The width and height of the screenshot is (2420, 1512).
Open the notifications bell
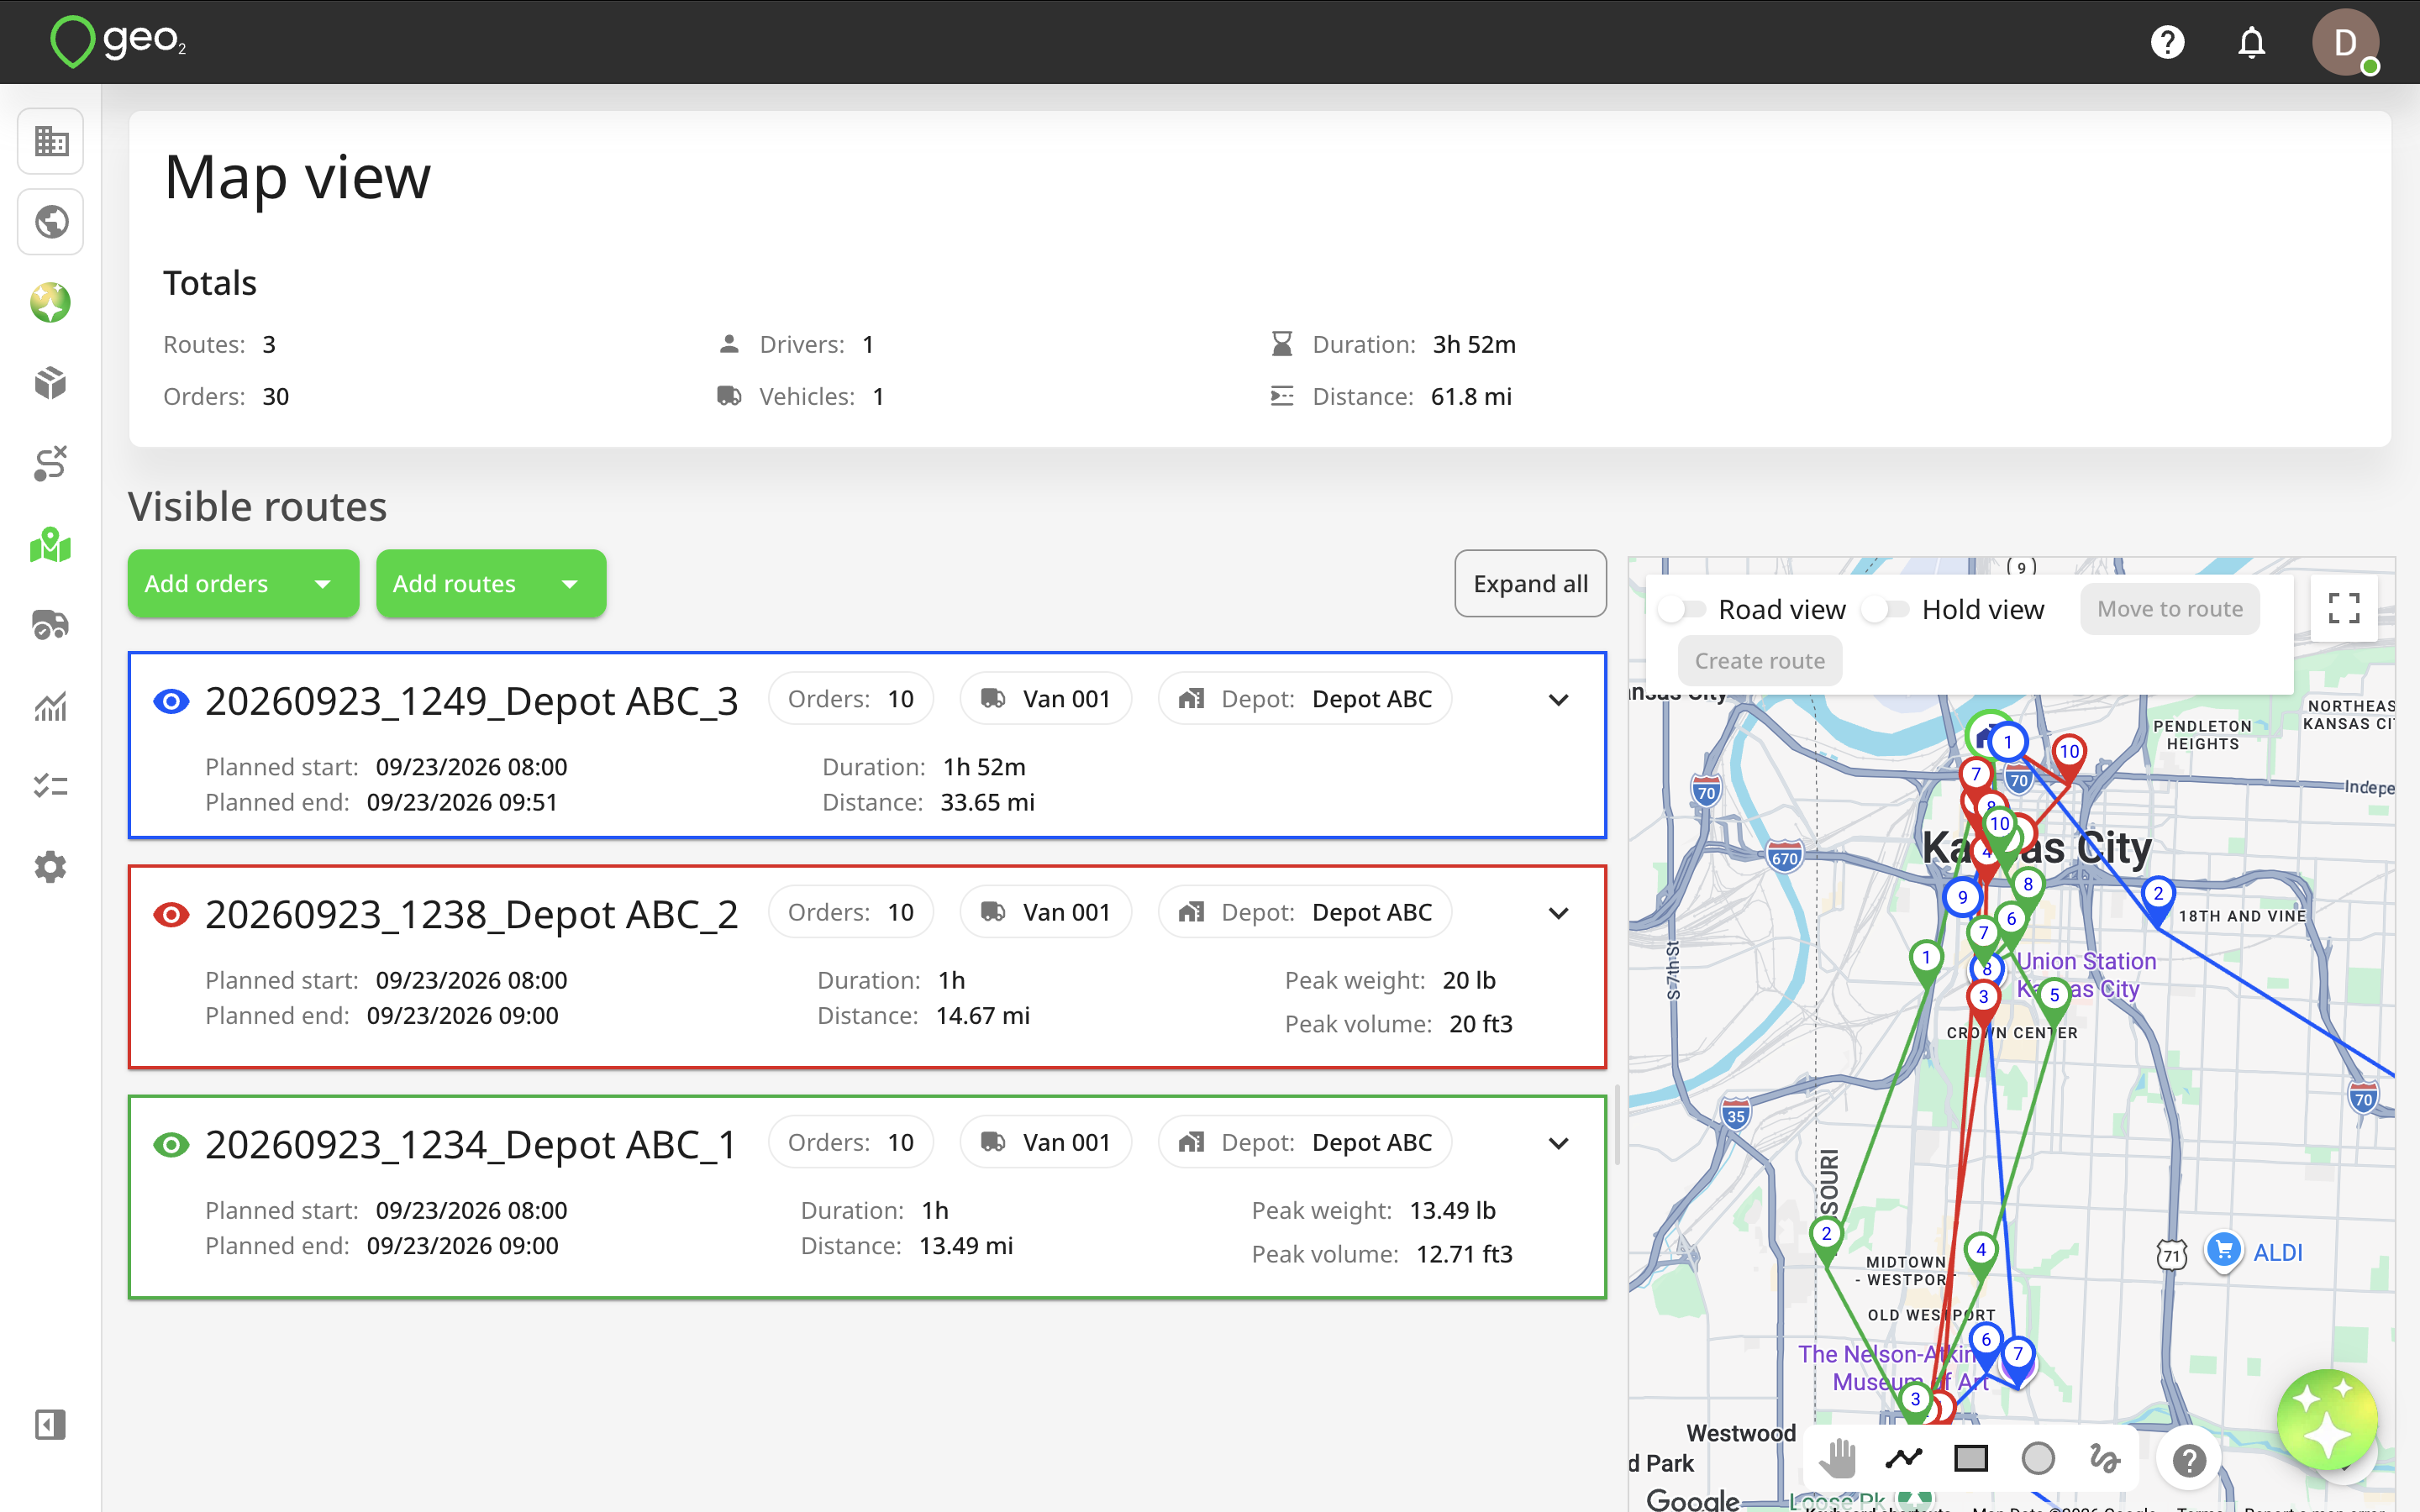tap(2251, 42)
